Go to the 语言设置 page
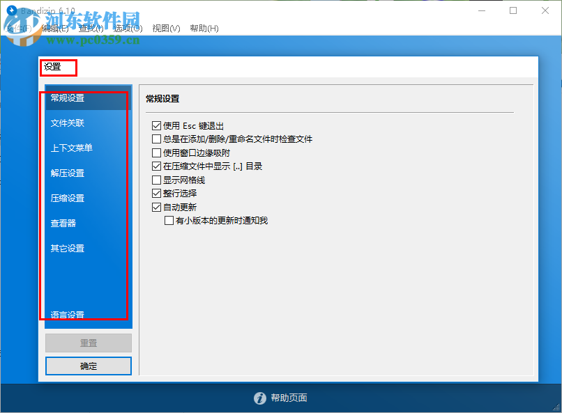This screenshot has width=562, height=413. point(66,314)
